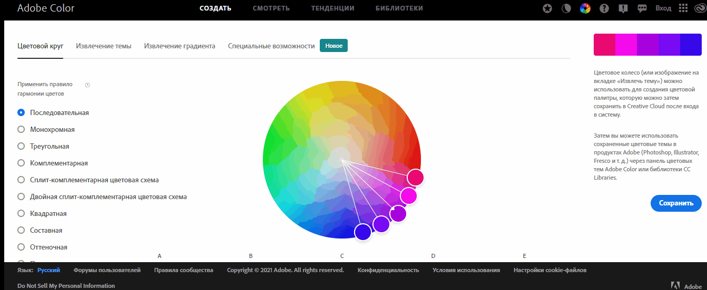Choose the Комплементарная radio option
707x290 pixels.
pos(21,163)
